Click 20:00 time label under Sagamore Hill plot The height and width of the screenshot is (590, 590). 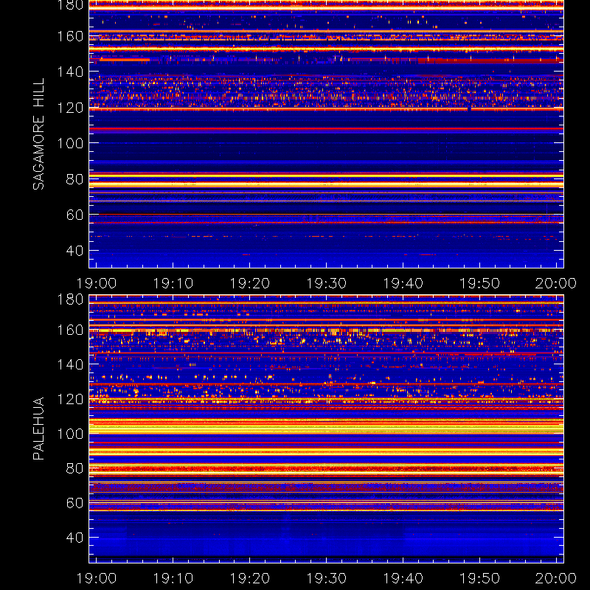point(556,283)
